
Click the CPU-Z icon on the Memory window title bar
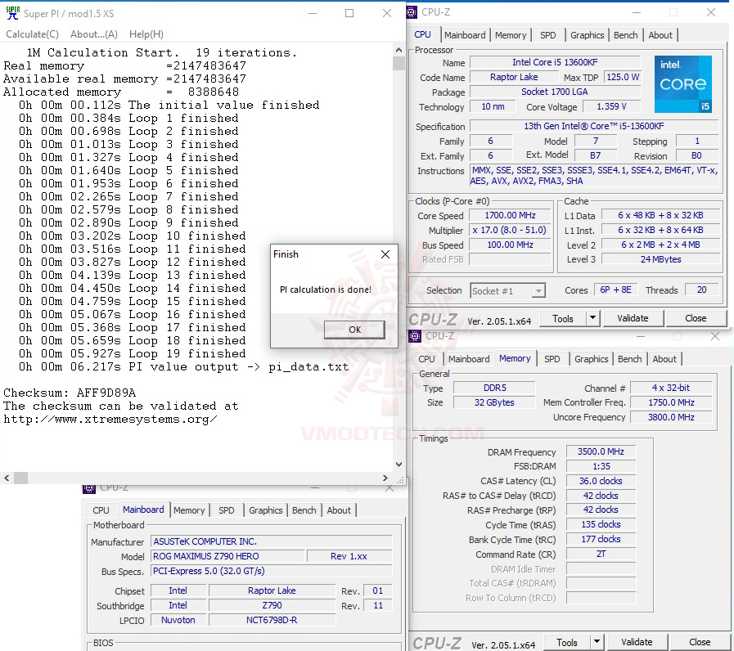pyautogui.click(x=415, y=336)
